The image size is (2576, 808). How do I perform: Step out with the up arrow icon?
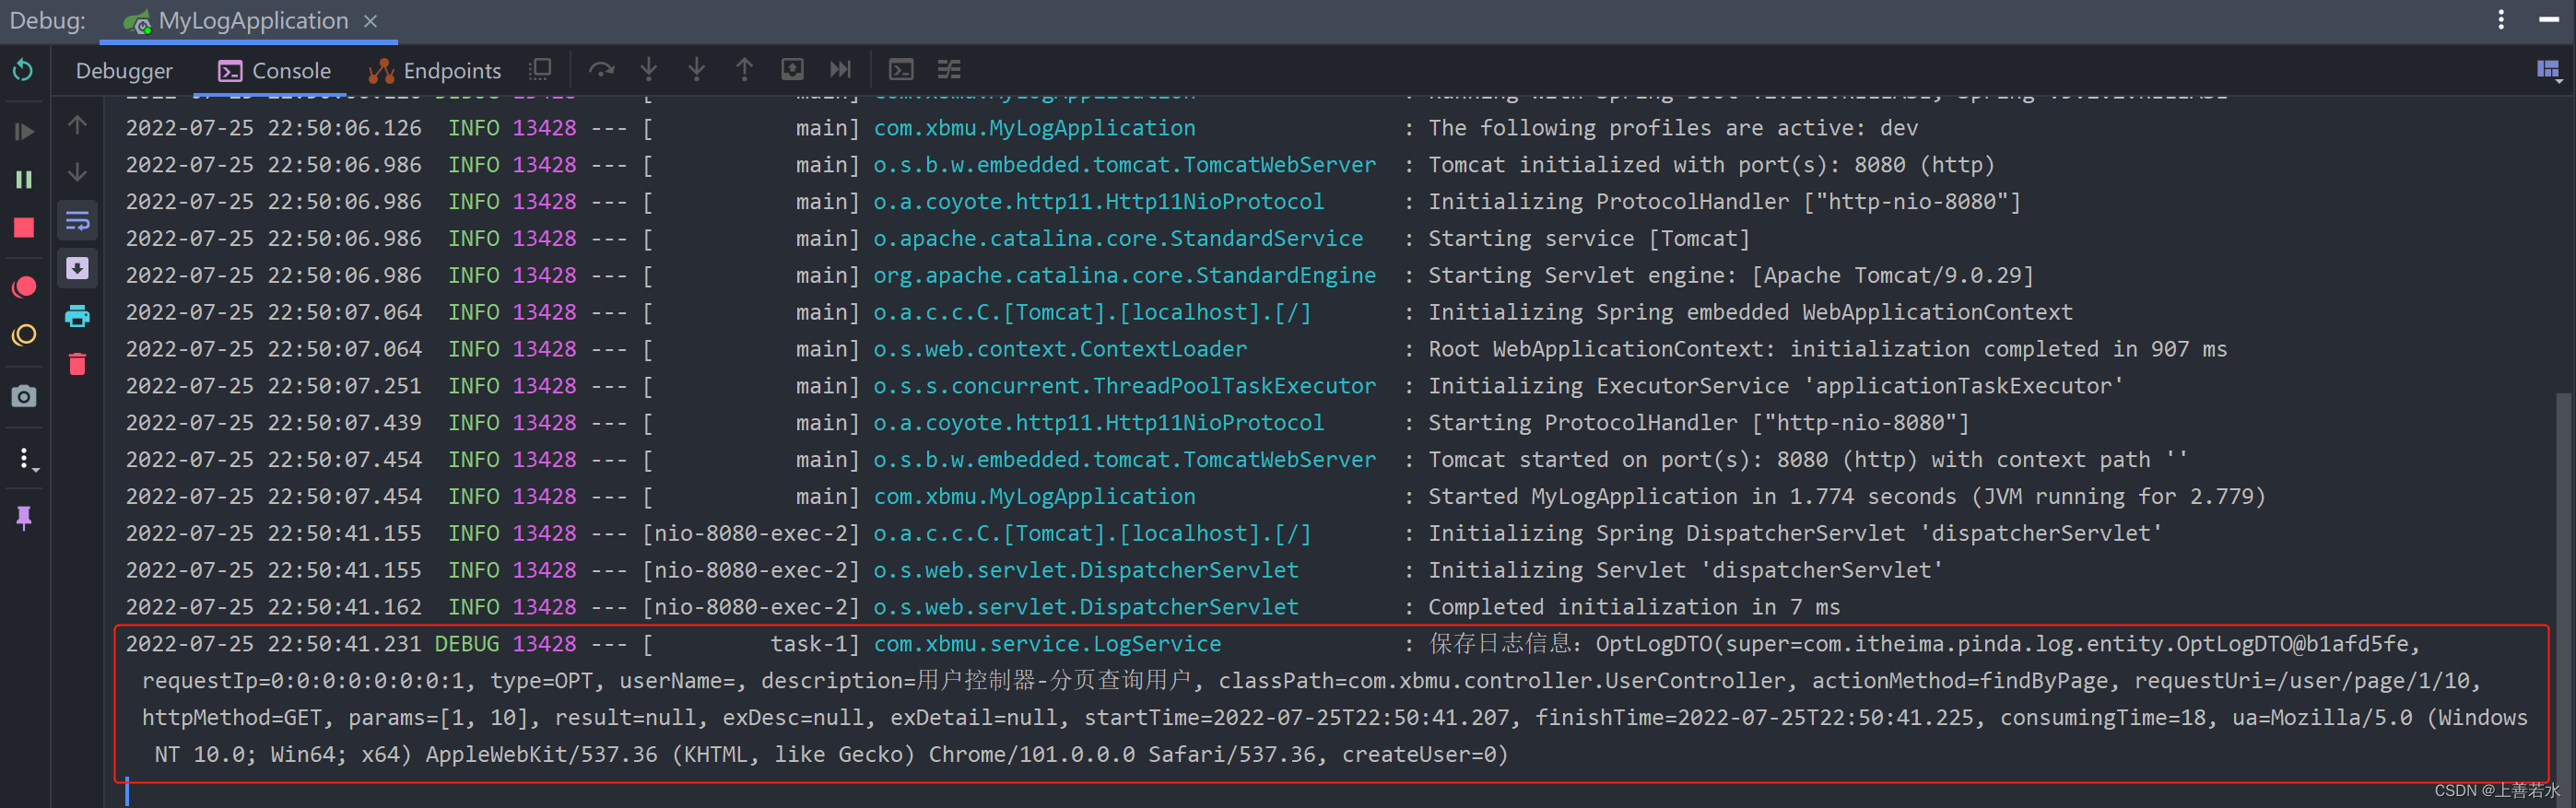[x=744, y=69]
